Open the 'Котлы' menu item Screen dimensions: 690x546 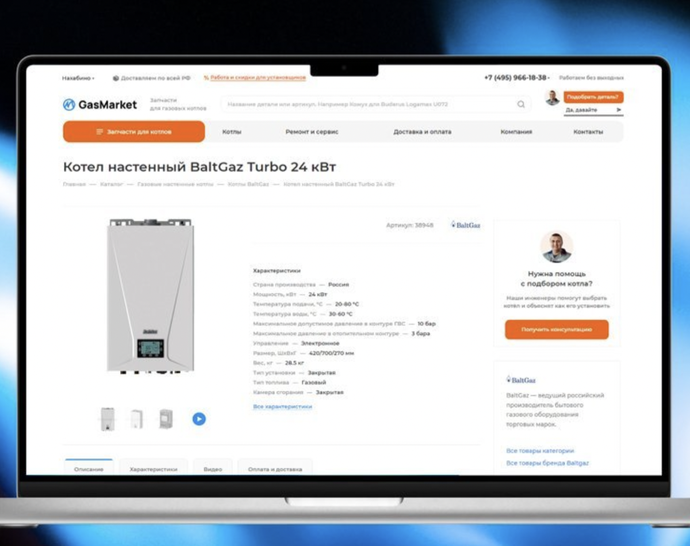tap(232, 132)
